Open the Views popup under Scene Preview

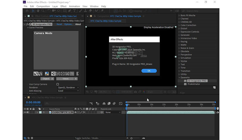[x=67, y=79]
